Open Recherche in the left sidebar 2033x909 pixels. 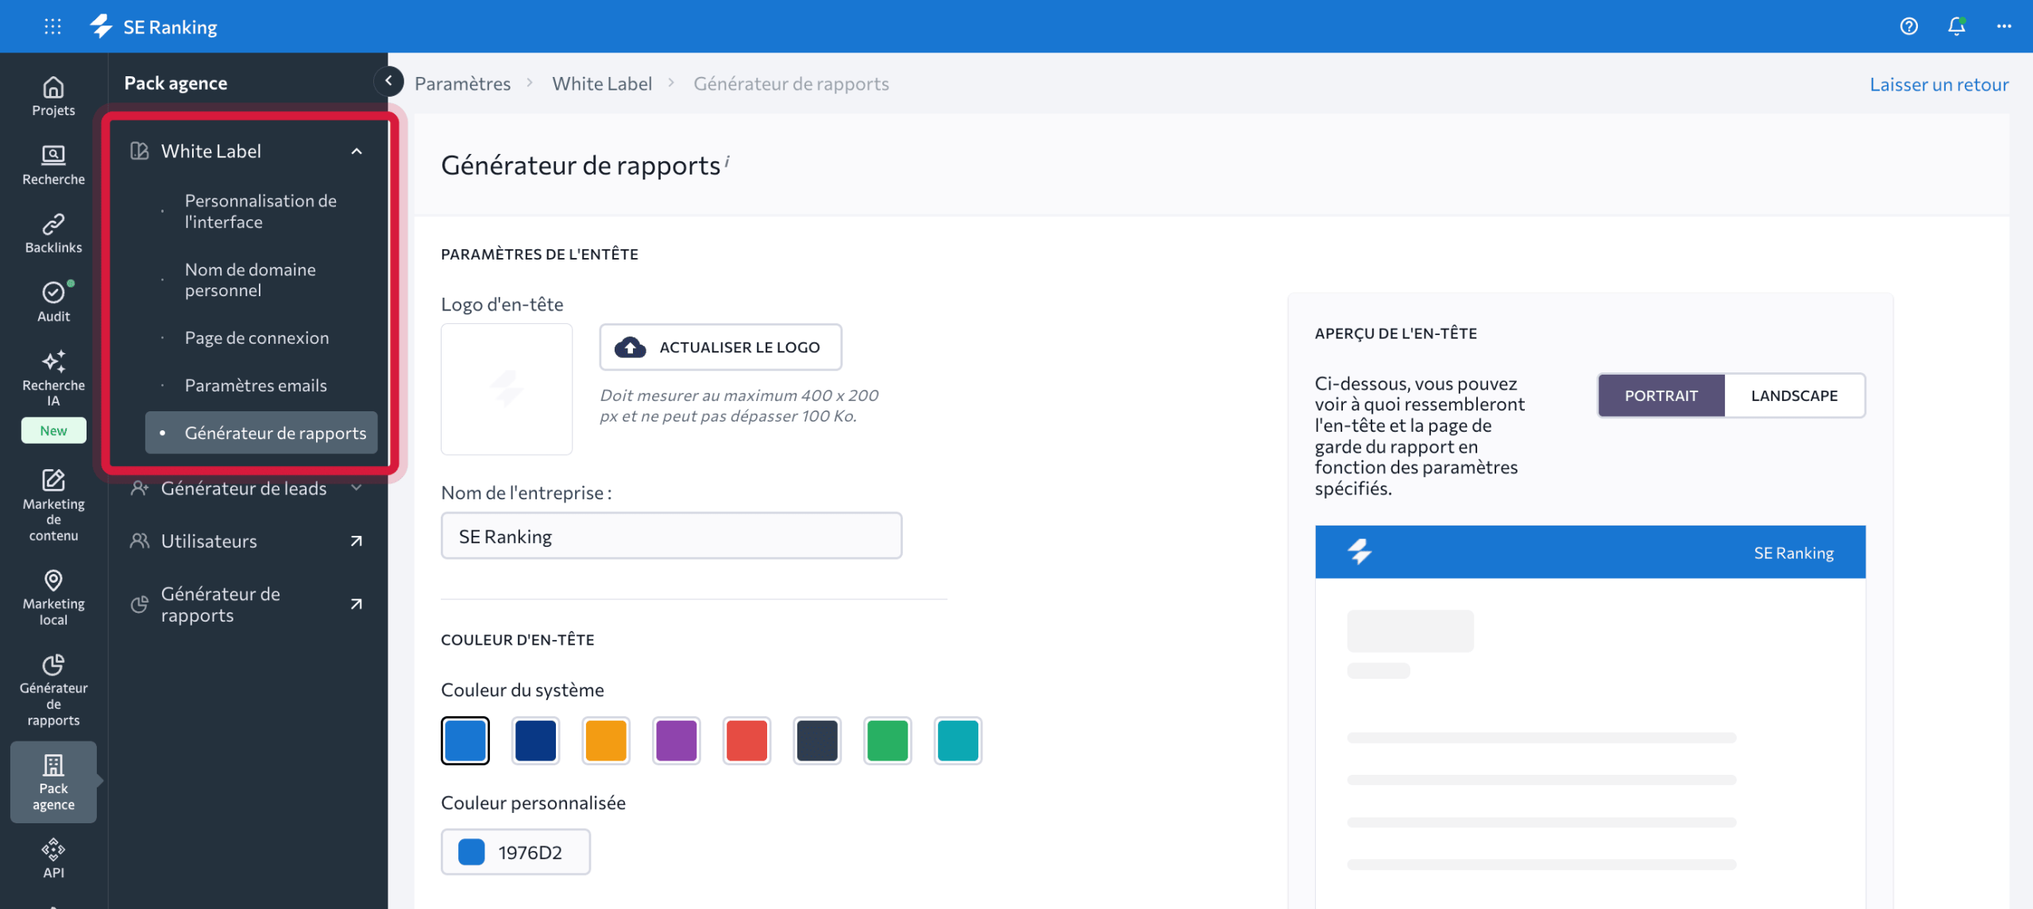(53, 165)
